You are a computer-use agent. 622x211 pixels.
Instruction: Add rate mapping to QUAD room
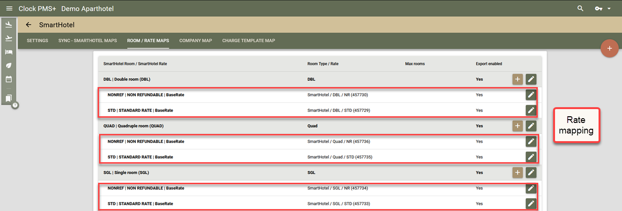click(517, 126)
